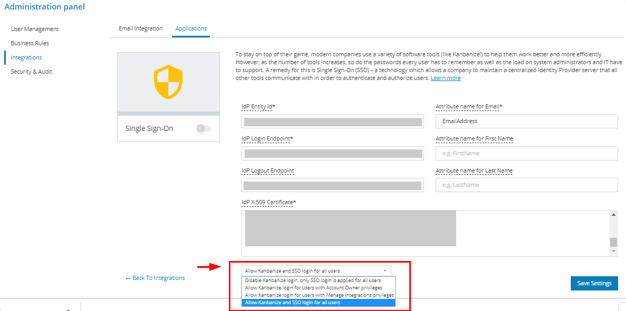Click the Attribute name for Last Name field
Image resolution: width=626 pixels, height=311 pixels.
(x=527, y=185)
